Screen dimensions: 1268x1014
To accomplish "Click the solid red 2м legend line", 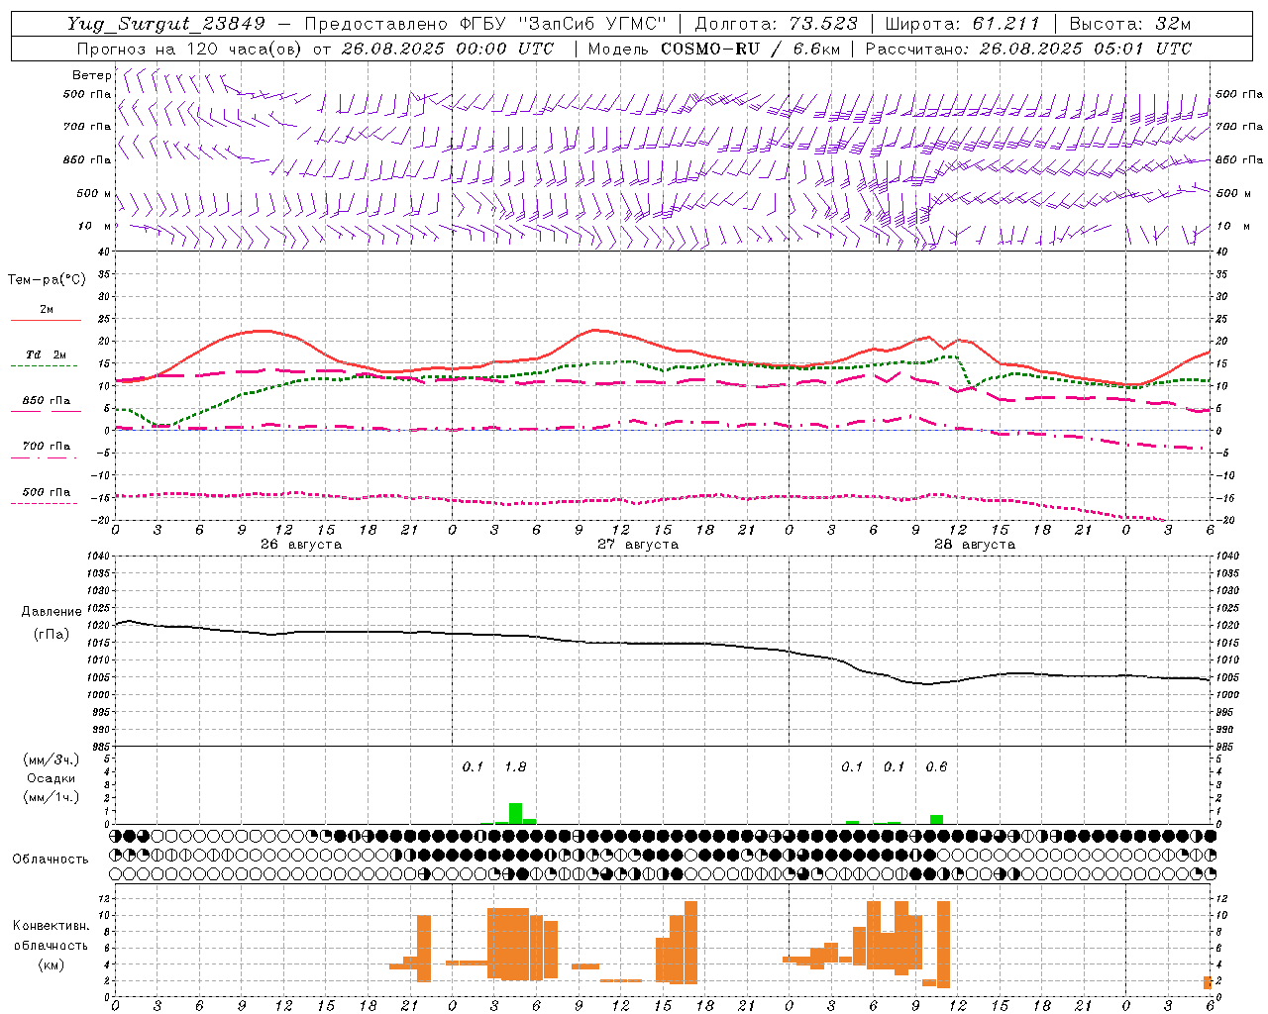I will pyautogui.click(x=46, y=321).
